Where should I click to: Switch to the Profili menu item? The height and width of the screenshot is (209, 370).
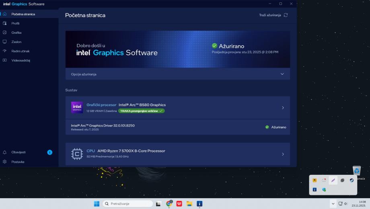click(x=15, y=23)
